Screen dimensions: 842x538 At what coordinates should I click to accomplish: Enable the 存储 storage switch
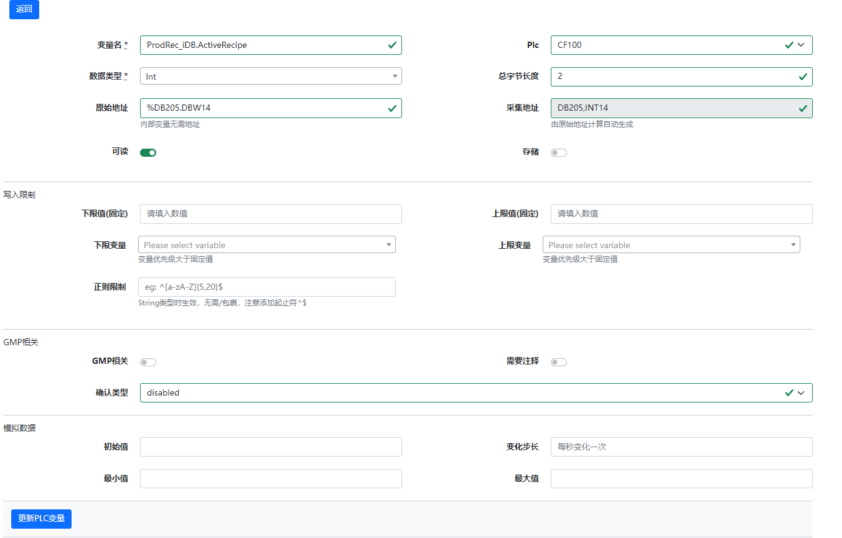[x=559, y=152]
